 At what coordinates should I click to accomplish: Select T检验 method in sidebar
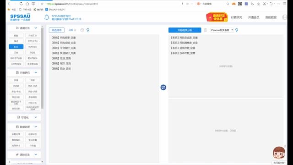pos(33,53)
